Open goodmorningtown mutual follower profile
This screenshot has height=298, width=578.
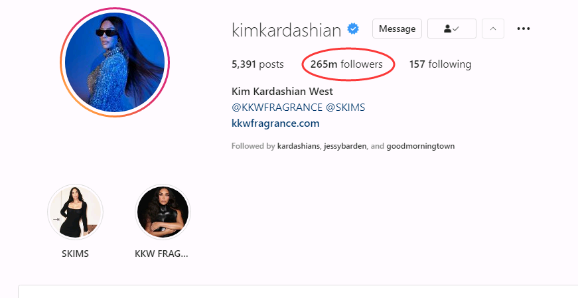pos(421,146)
